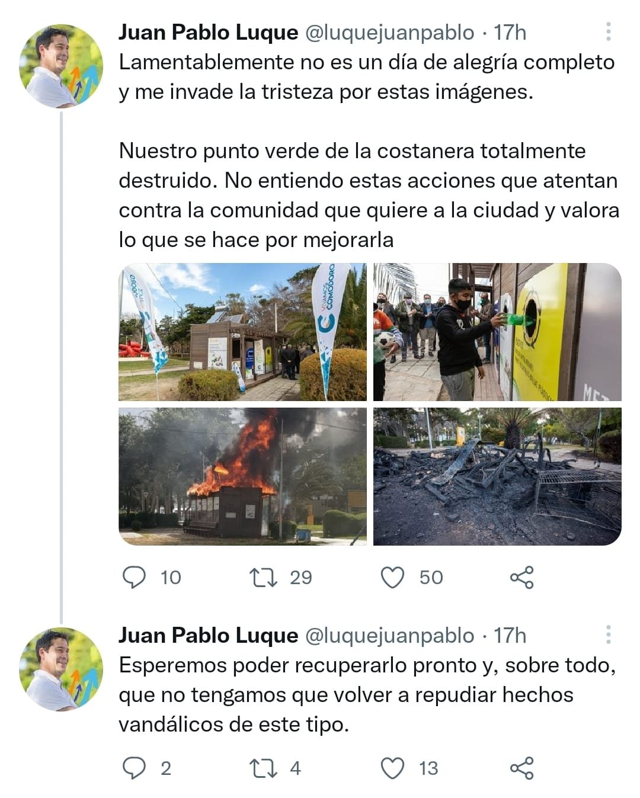Open Juan Pablo Luque's avatar on first tweet
This screenshot has width=640, height=798.
pos(61,66)
